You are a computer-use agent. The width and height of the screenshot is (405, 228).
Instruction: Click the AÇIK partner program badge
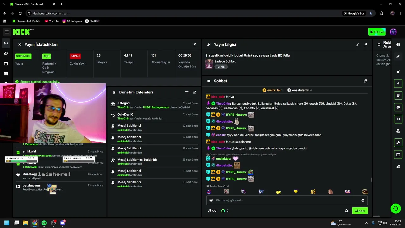[x=47, y=56]
